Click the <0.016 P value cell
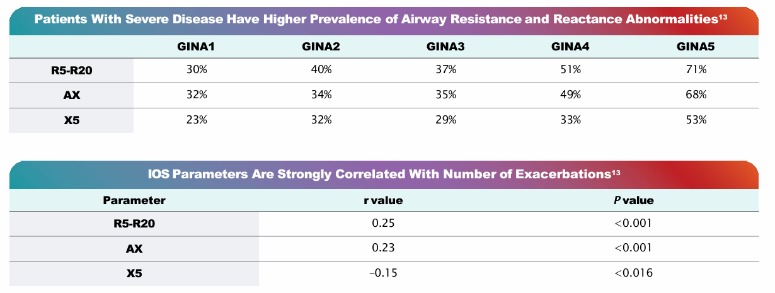775x293 pixels. tap(633, 273)
